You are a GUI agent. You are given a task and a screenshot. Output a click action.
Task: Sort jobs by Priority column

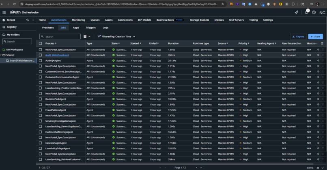point(244,43)
